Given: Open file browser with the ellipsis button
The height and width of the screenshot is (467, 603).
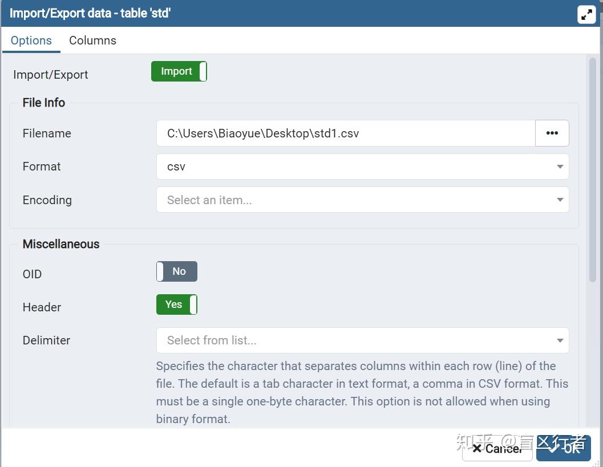Looking at the screenshot, I should [x=552, y=133].
